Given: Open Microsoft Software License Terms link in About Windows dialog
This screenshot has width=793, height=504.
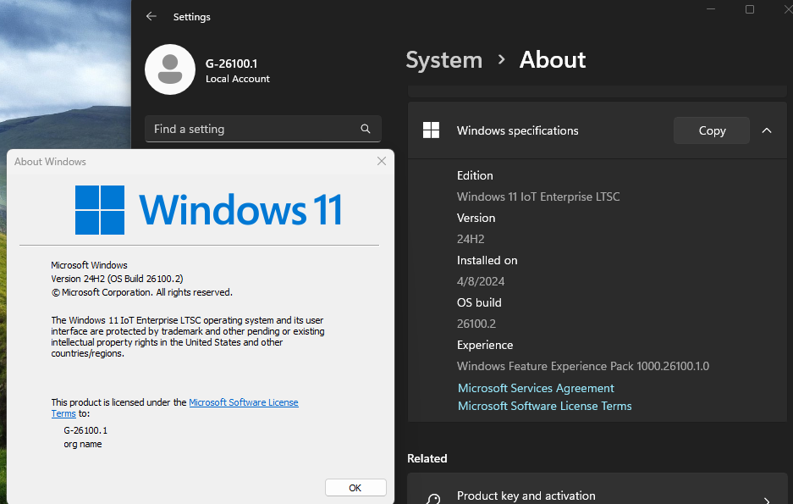Looking at the screenshot, I should coord(243,402).
